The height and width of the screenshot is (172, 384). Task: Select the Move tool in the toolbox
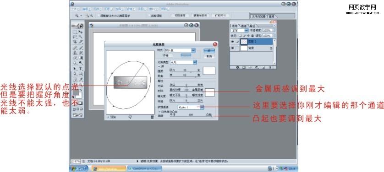click(81, 32)
